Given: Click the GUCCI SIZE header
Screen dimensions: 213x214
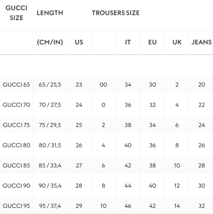Looking at the screenshot, I should pos(17,13).
